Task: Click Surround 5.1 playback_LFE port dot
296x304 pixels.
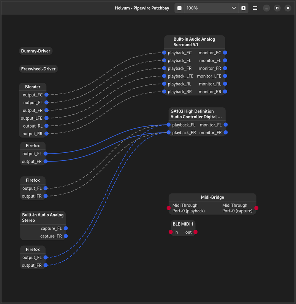Action: pos(164,76)
